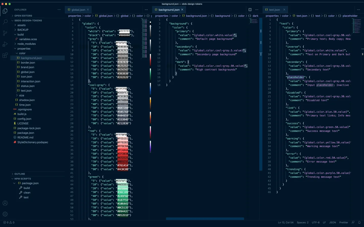The image size is (364, 227).
Task: Collapse package.json under NPM Scripts
Action: click(x=30, y=183)
